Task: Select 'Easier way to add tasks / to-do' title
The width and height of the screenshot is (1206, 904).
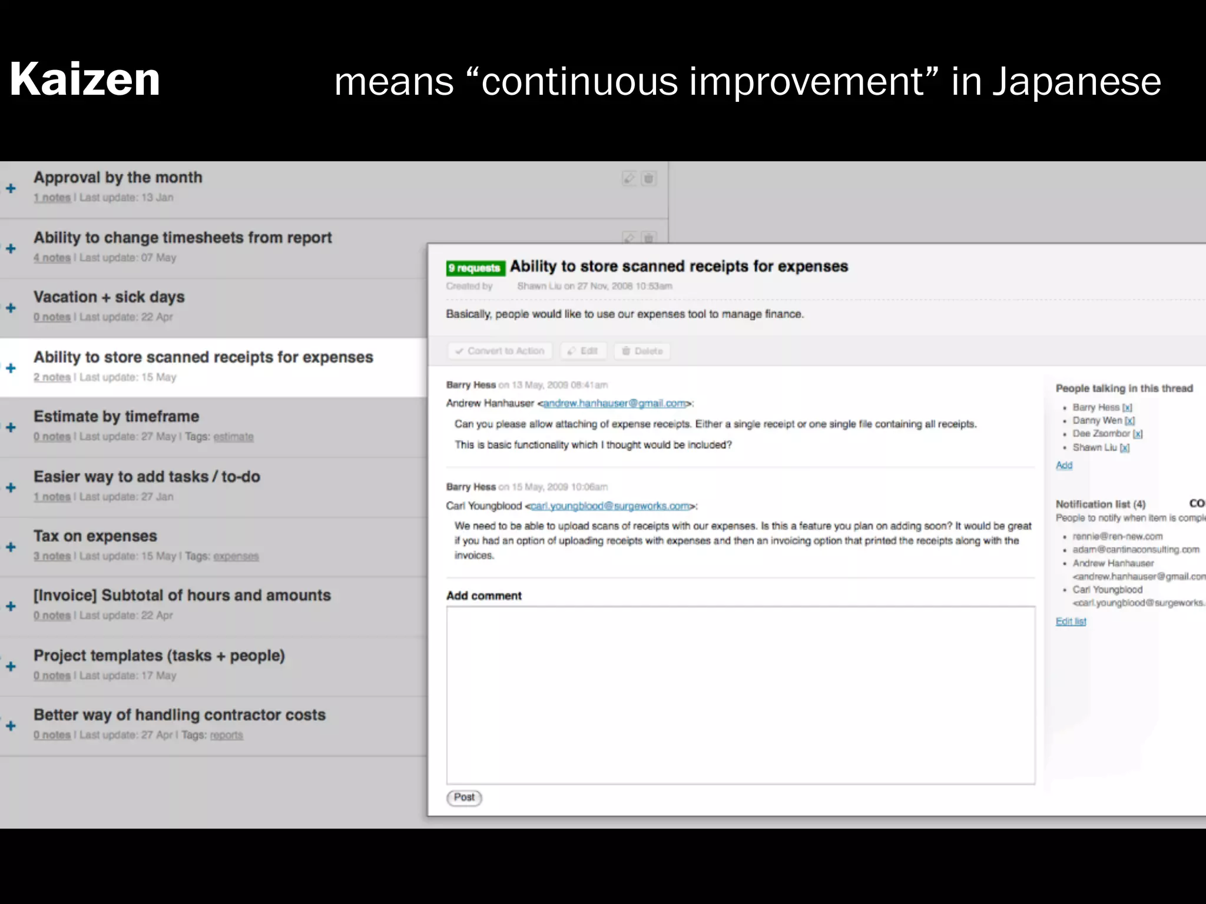Action: 147,476
